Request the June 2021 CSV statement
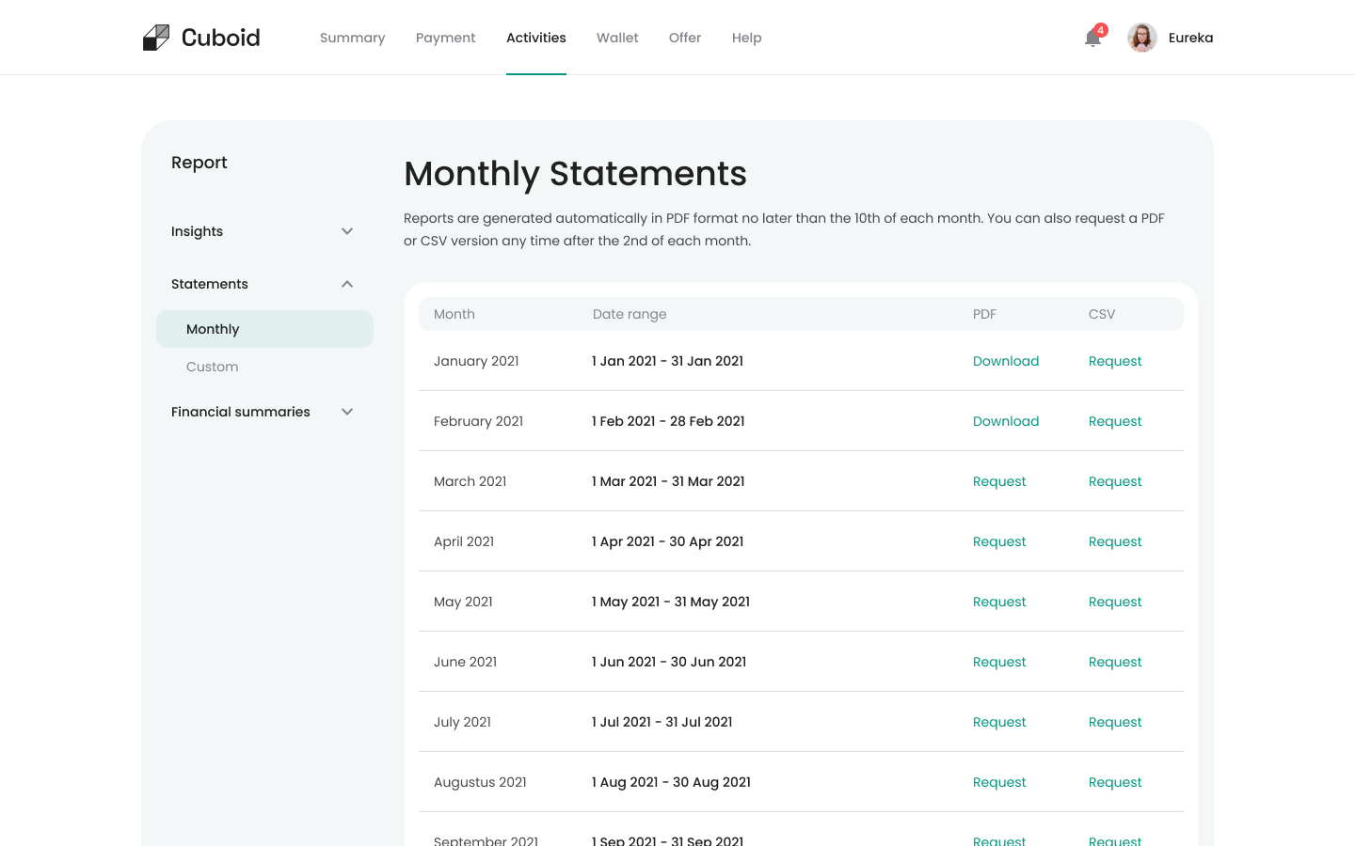The width and height of the screenshot is (1355, 846). click(1115, 662)
